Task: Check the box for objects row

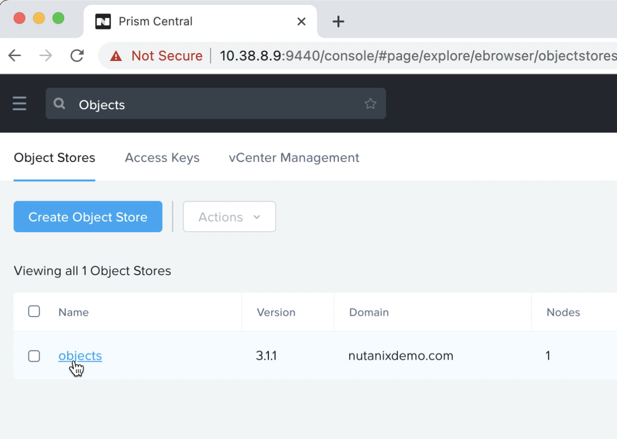Action: tap(34, 356)
